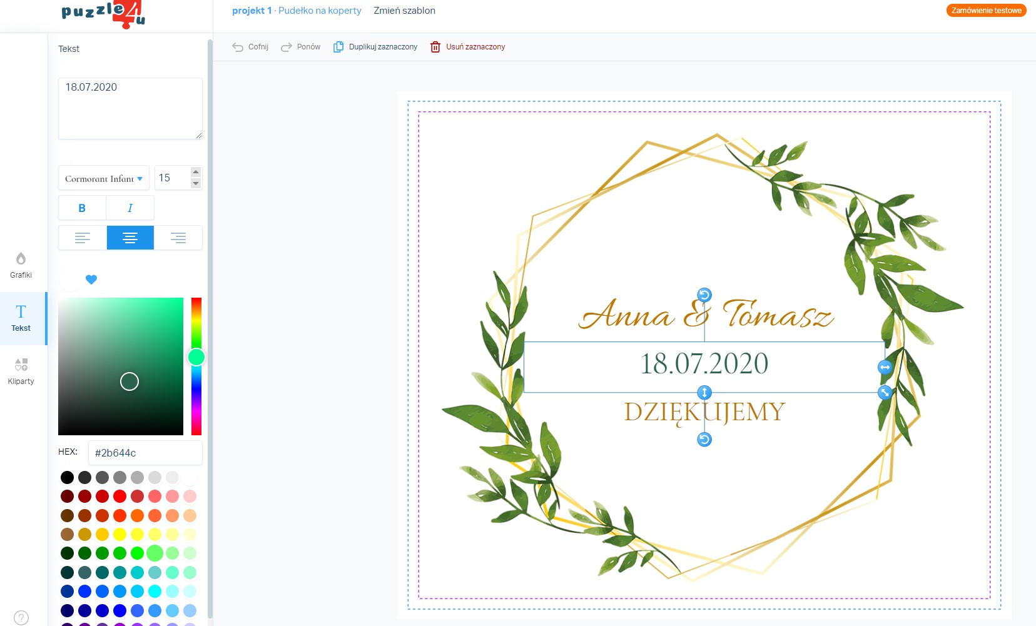The height and width of the screenshot is (626, 1036).
Task: Select the DZIĘKUJEMY text on canvas
Action: 704,413
